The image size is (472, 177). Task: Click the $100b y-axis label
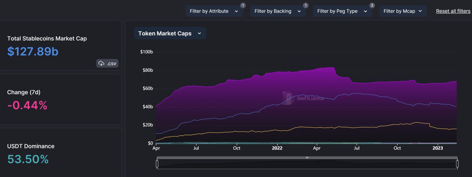click(x=146, y=52)
